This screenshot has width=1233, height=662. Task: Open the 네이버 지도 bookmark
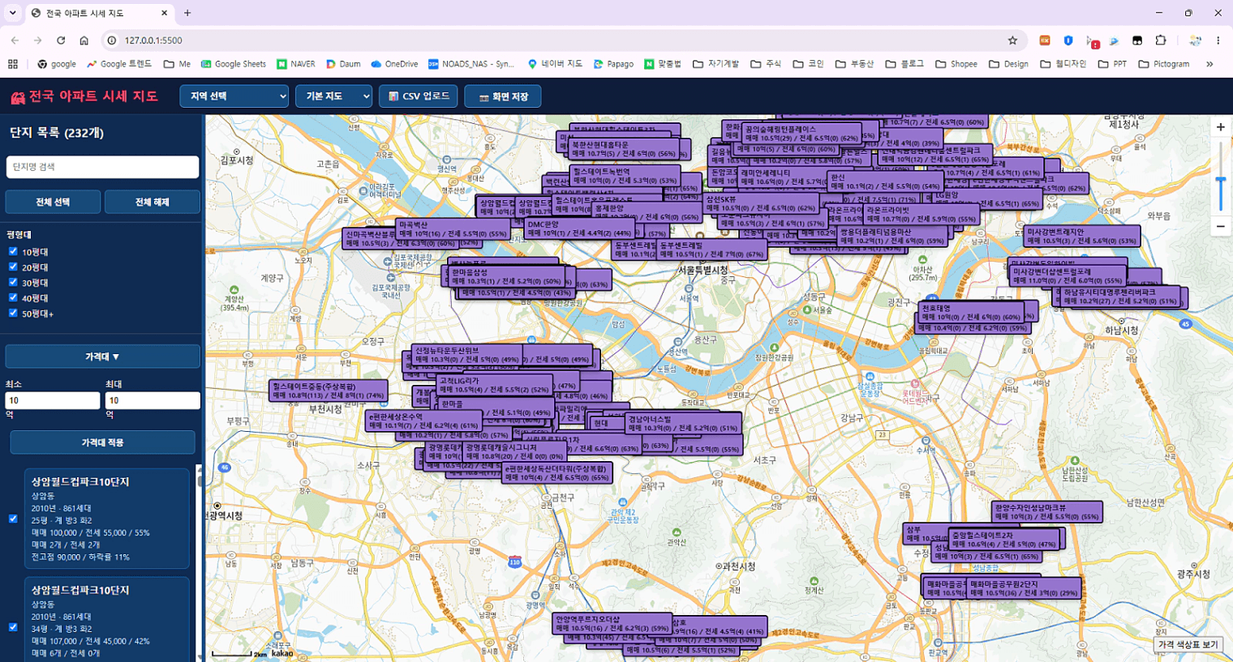[555, 64]
